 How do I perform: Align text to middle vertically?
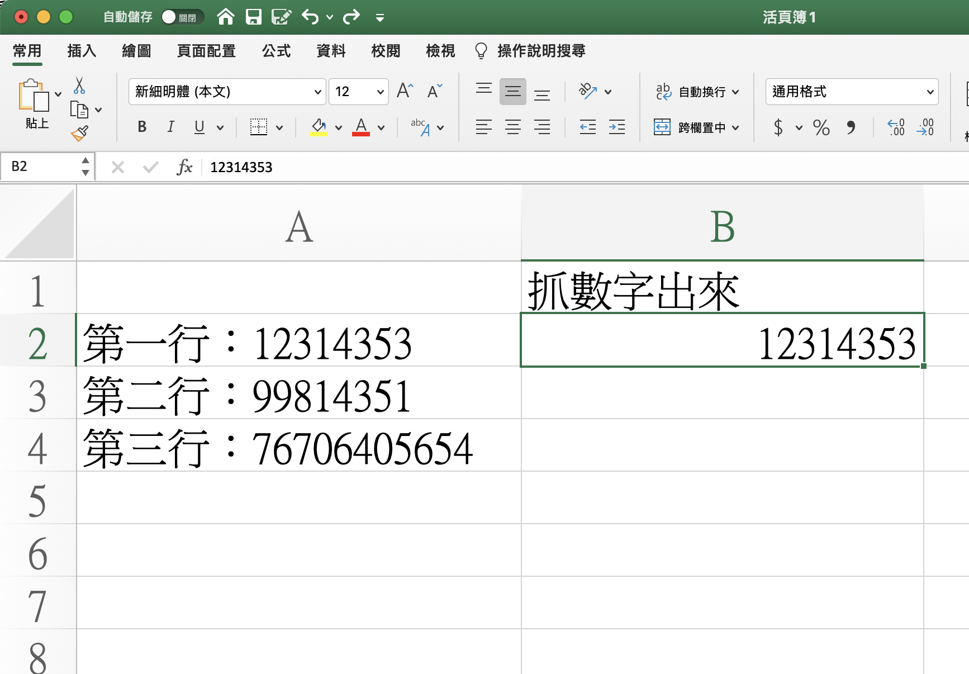(x=513, y=92)
